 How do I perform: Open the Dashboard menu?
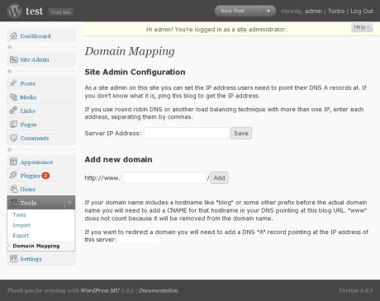point(36,36)
